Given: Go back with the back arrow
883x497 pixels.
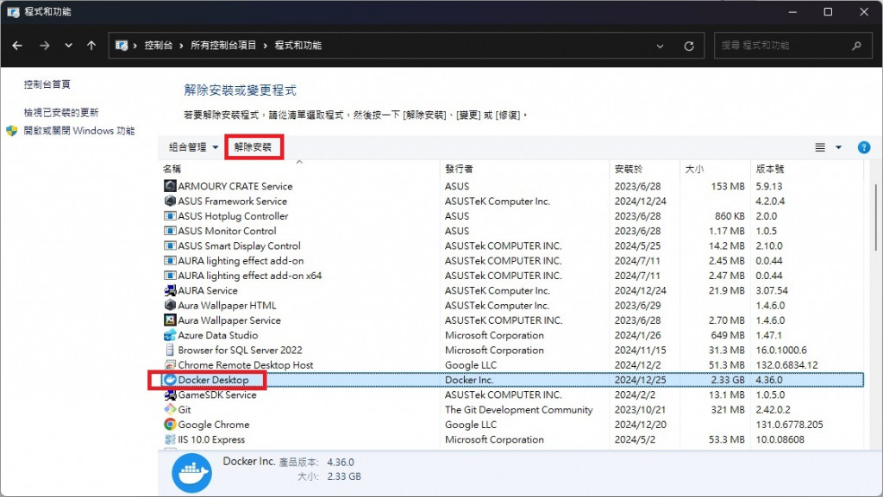Looking at the screenshot, I should [17, 46].
